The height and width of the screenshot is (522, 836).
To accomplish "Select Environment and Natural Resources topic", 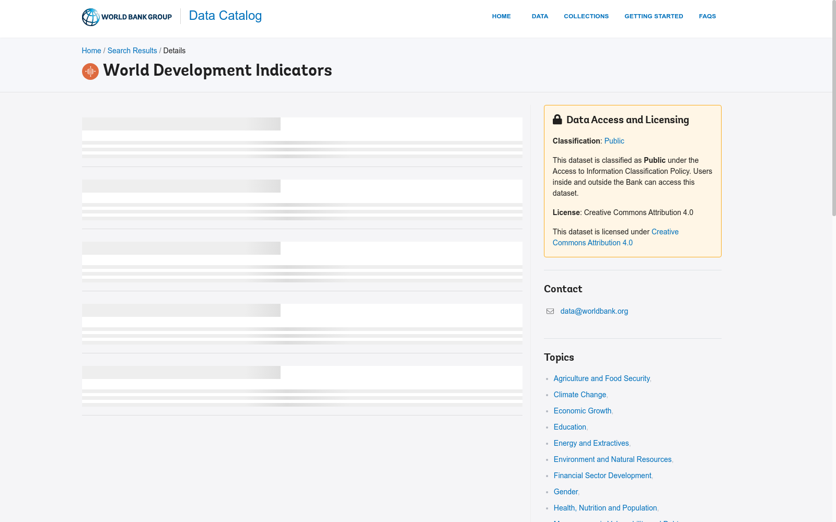I will pyautogui.click(x=612, y=459).
